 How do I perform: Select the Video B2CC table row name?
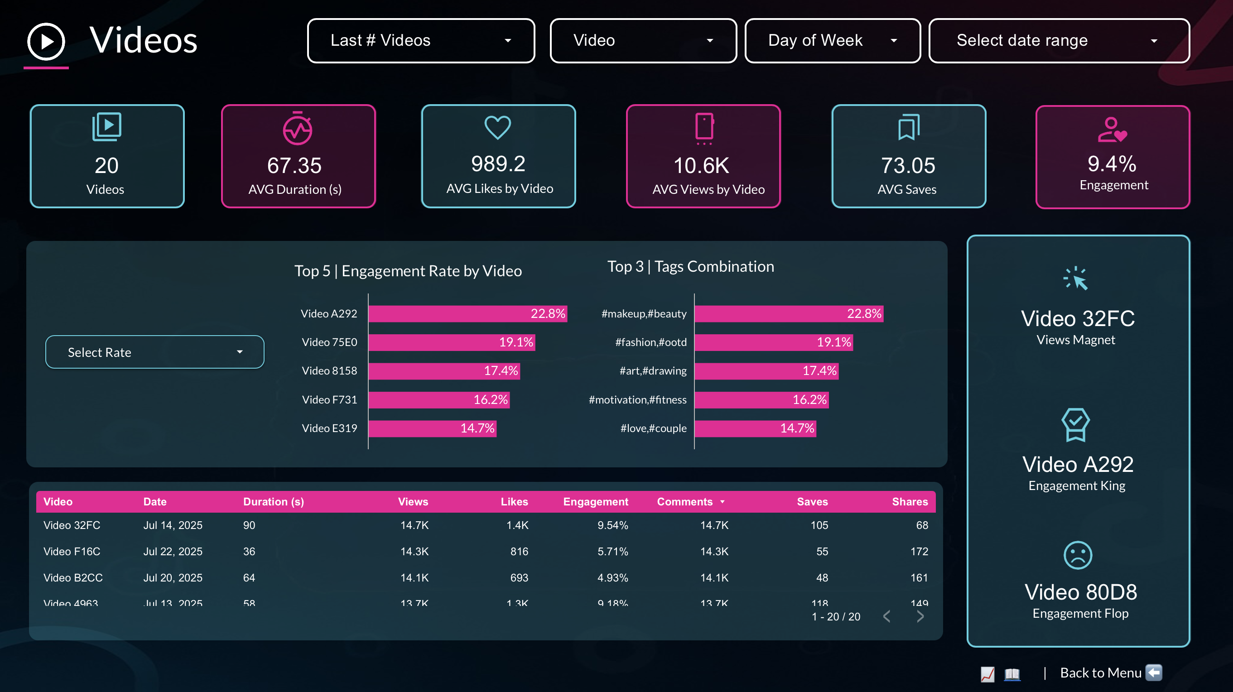click(73, 577)
